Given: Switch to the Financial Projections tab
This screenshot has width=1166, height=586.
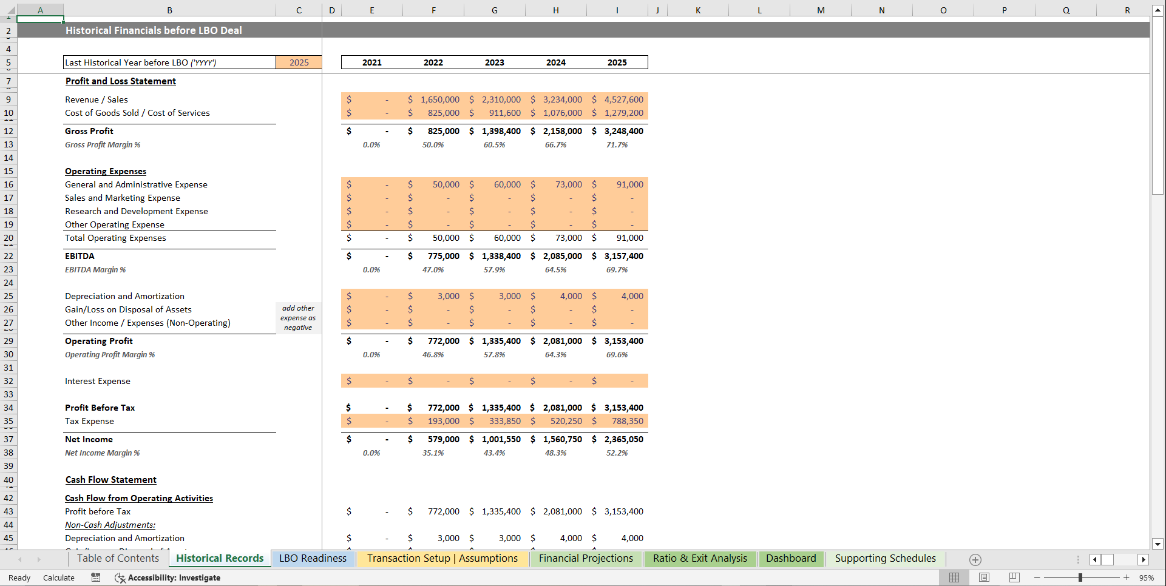Looking at the screenshot, I should point(585,558).
